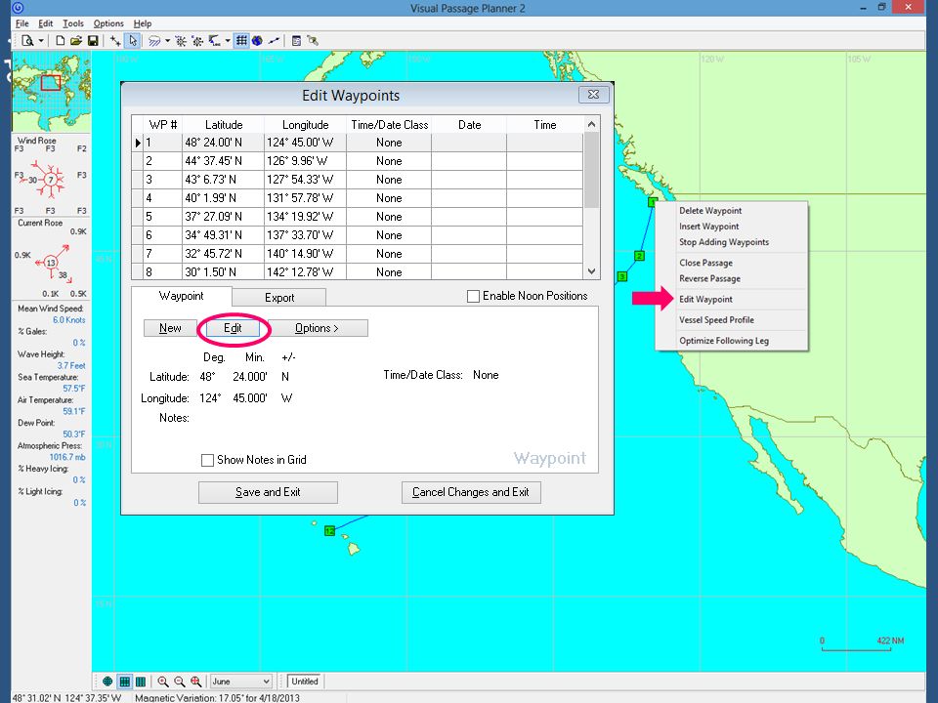Screen dimensions: 938x703
Task: Open the File menu
Action: 22,23
